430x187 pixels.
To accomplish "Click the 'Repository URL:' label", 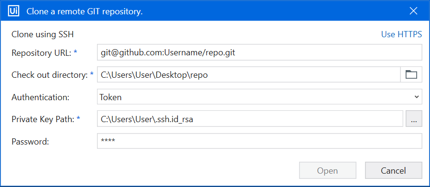I will coord(42,52).
